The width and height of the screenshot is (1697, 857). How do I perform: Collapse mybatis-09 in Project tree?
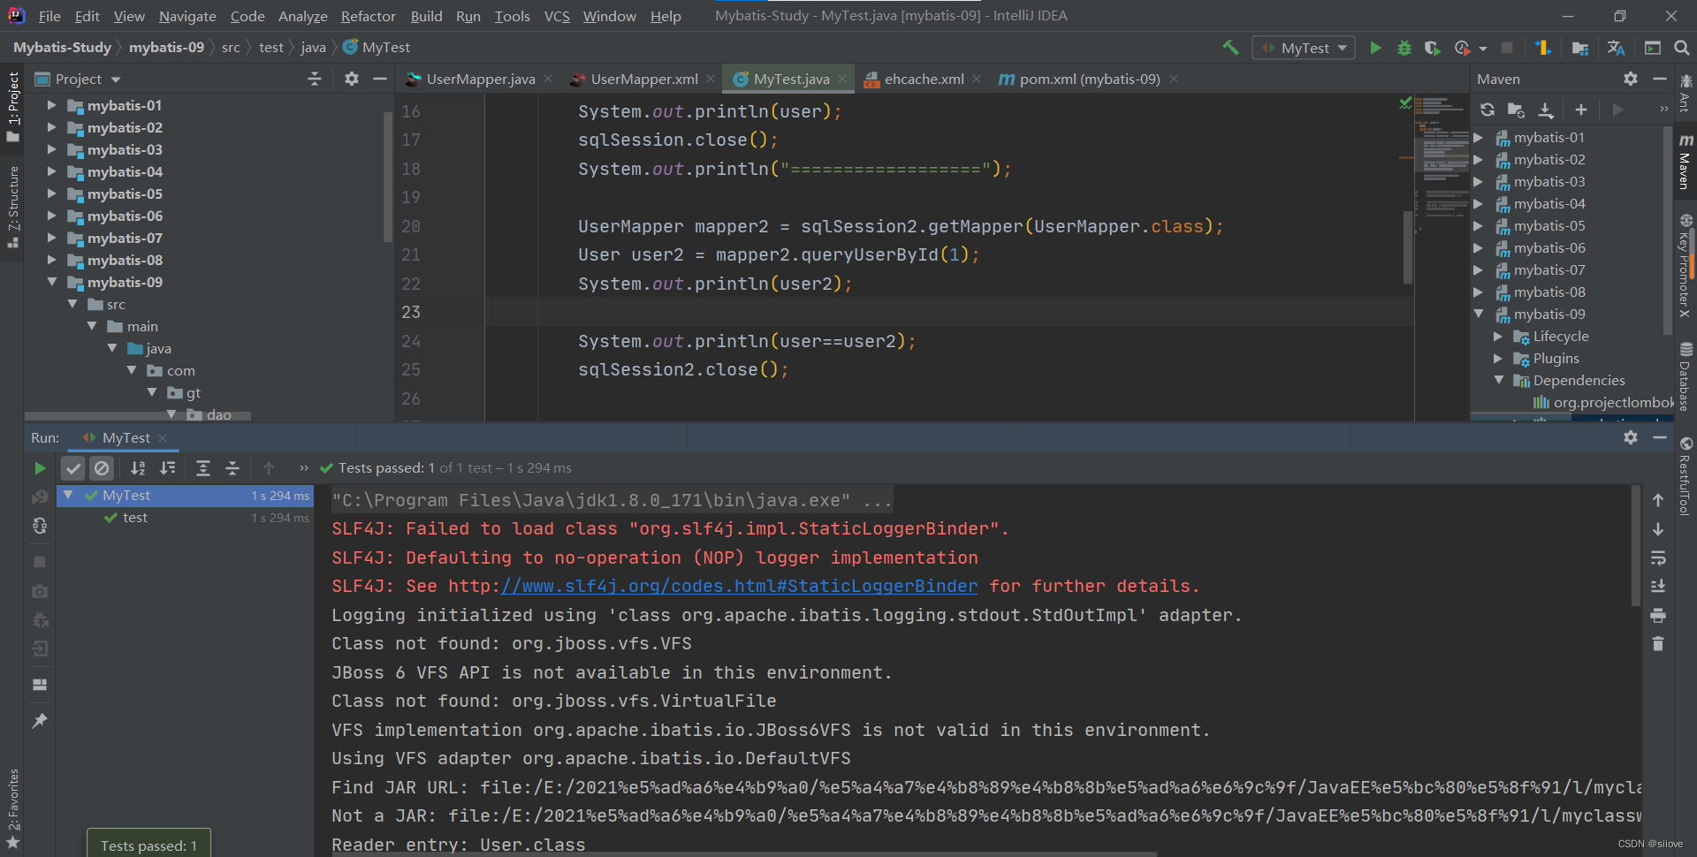(51, 282)
